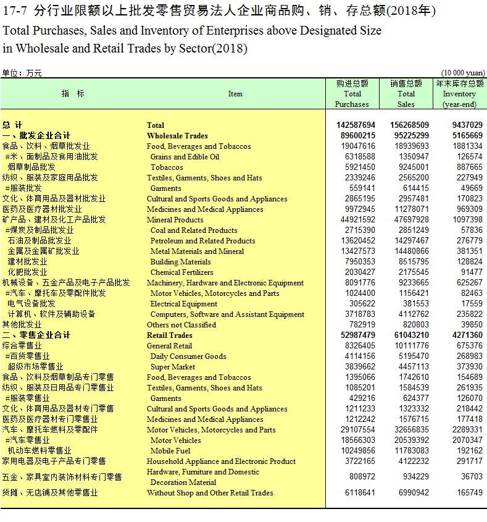Click the 'Retail Trades' row label
This screenshot has height=522, width=487.
click(x=170, y=335)
